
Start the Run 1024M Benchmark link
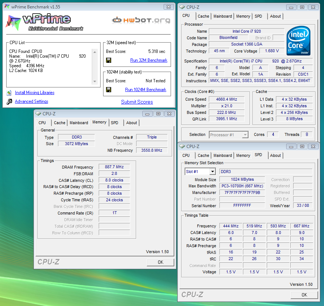point(146,90)
